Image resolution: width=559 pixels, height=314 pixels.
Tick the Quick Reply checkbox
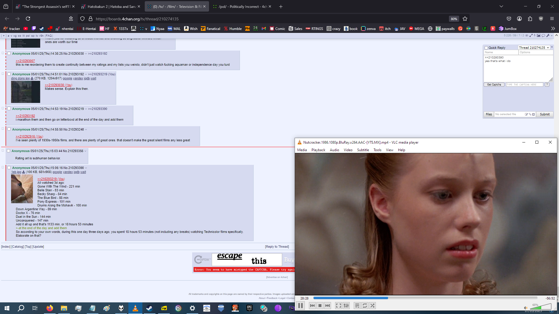[x=486, y=48]
